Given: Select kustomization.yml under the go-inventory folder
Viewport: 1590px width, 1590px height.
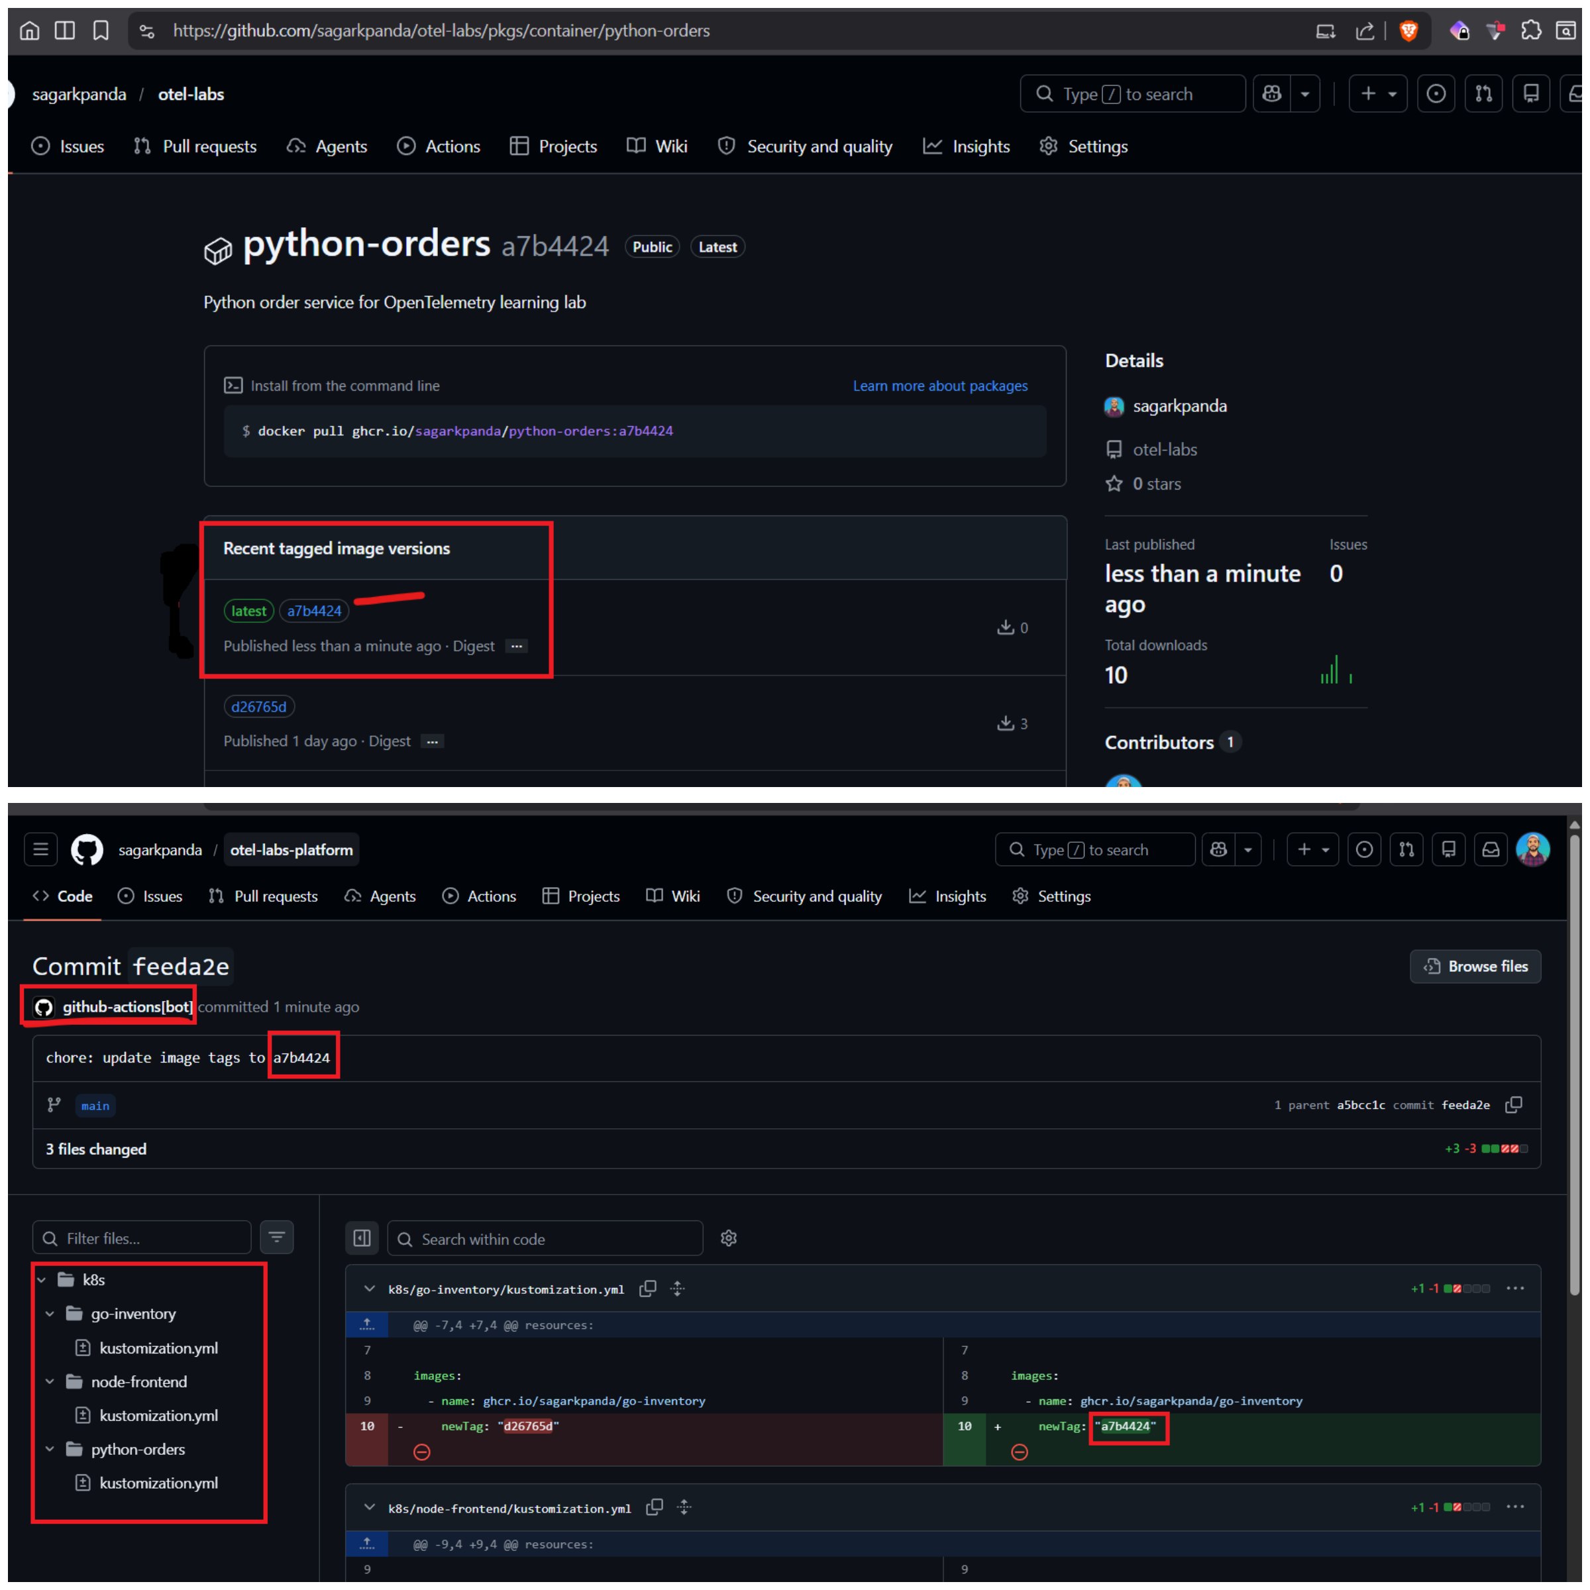Looking at the screenshot, I should (158, 1348).
